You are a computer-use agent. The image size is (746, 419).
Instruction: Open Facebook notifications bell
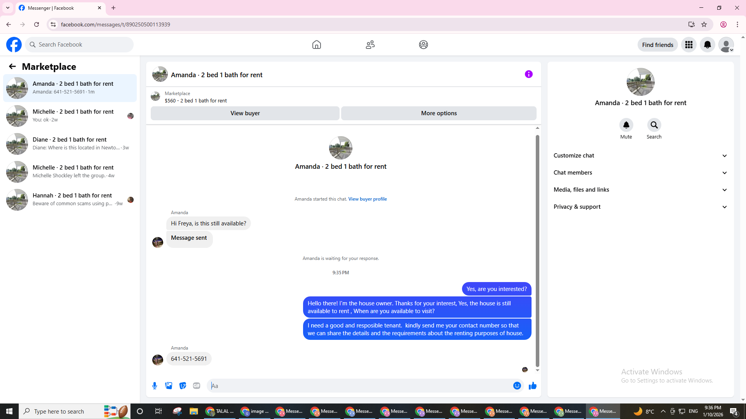click(x=707, y=45)
